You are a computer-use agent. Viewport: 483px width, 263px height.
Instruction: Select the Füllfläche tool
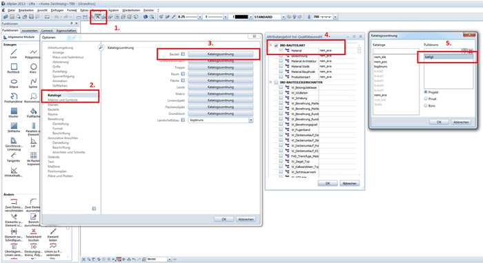click(x=33, y=113)
